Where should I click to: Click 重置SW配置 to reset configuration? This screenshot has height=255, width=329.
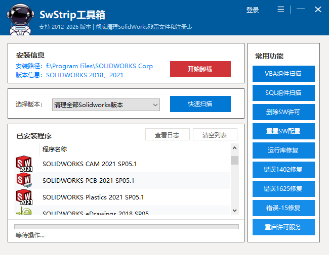tap(283, 131)
